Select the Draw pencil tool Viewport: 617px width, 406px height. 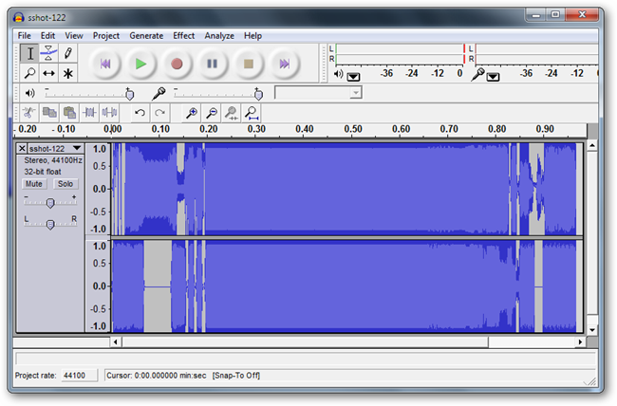[x=67, y=53]
